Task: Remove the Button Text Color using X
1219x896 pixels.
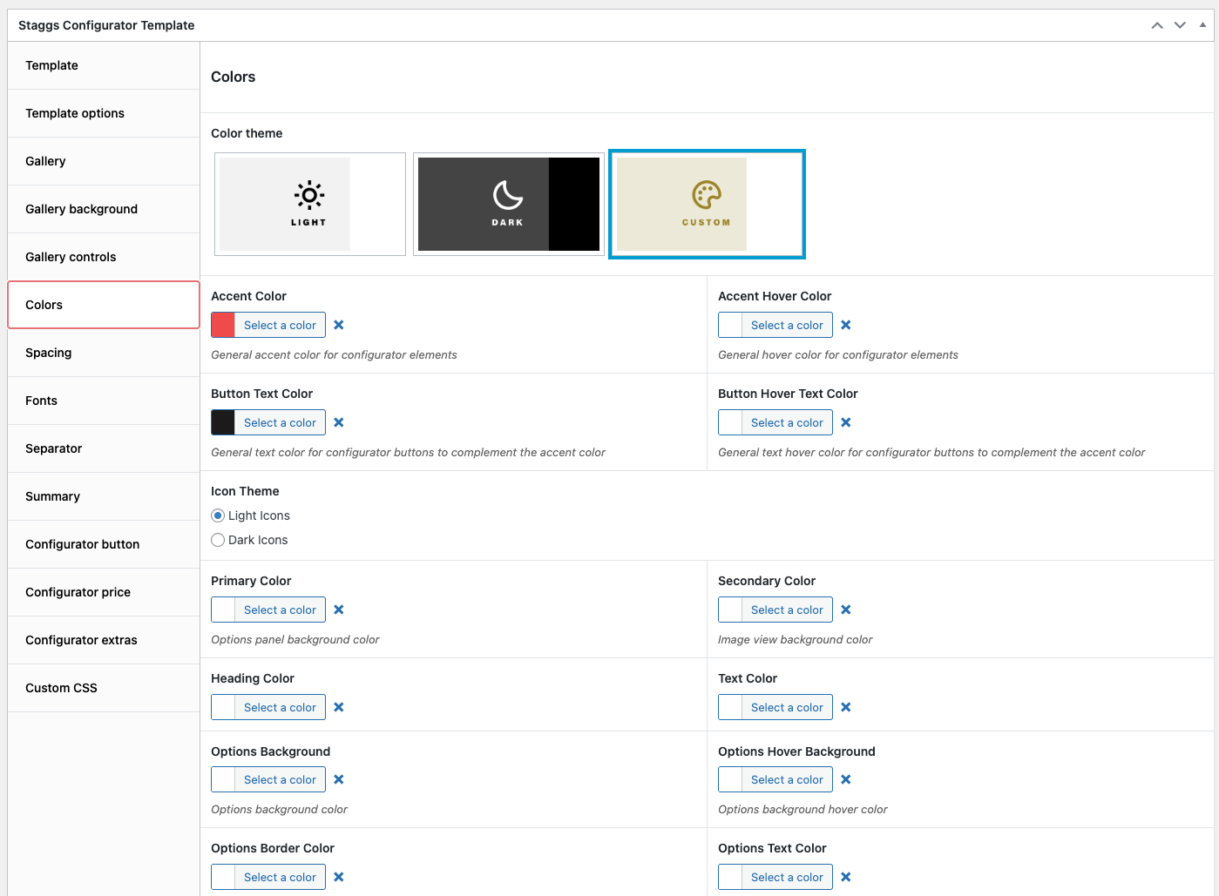Action: click(339, 422)
